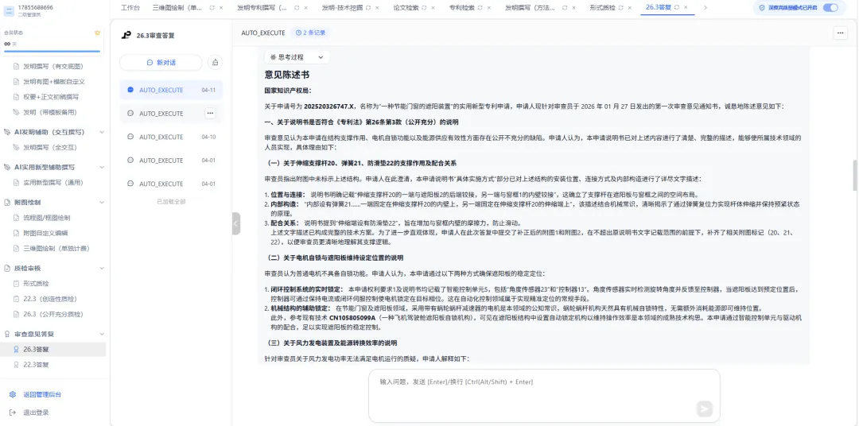Viewport: 859px width, 426px height.
Task: Open 实用新型撰写（通用） in sidebar
Action: point(52,182)
